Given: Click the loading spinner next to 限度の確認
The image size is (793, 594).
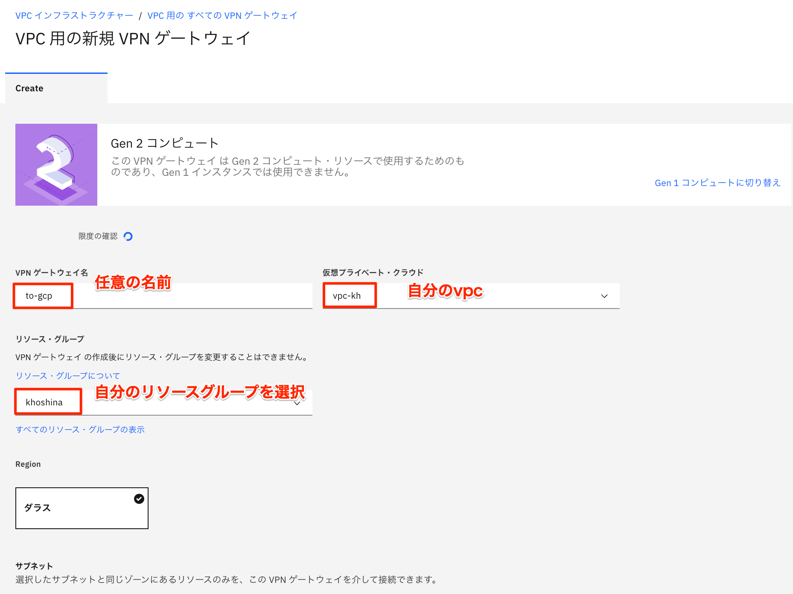Looking at the screenshot, I should click(x=128, y=236).
